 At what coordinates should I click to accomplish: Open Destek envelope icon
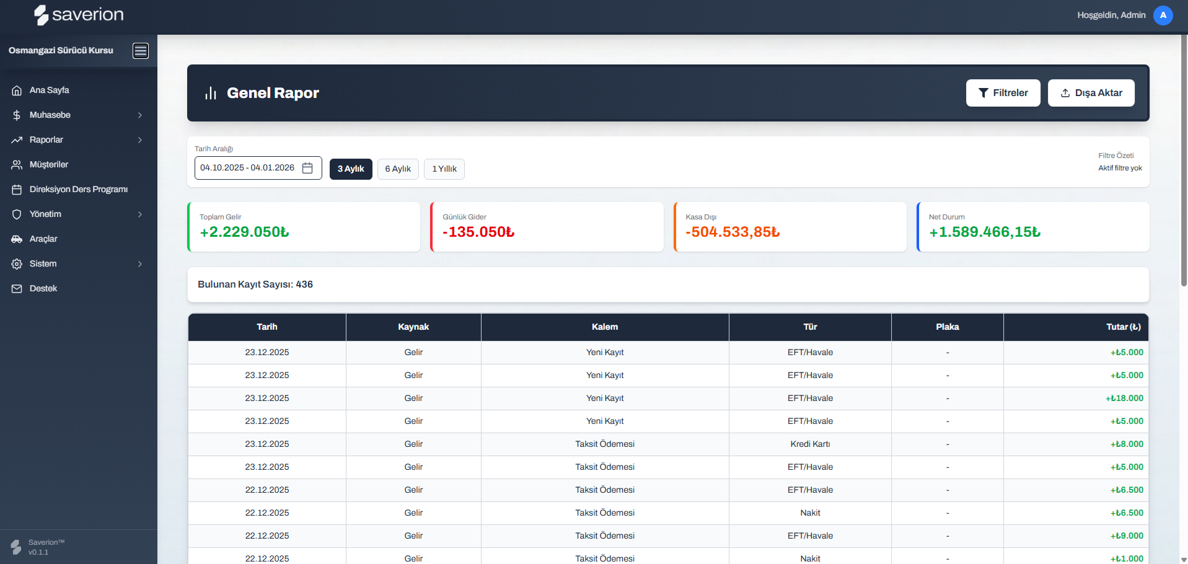17,289
